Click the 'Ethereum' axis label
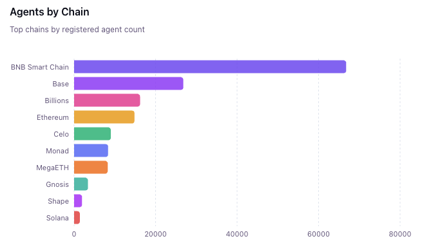 (x=53, y=117)
